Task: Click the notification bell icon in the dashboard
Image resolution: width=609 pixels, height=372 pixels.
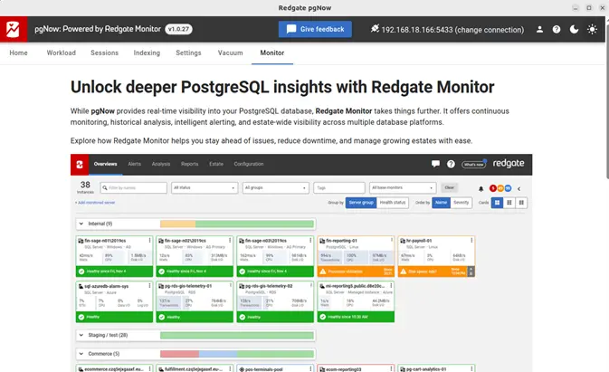Action: [x=481, y=187]
